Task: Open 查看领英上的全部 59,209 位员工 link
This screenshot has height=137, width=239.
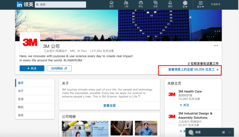Action: click(193, 70)
